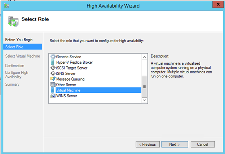The height and width of the screenshot is (154, 225).
Task: Click the iSCSI Target Server icon
Action: tap(53, 68)
